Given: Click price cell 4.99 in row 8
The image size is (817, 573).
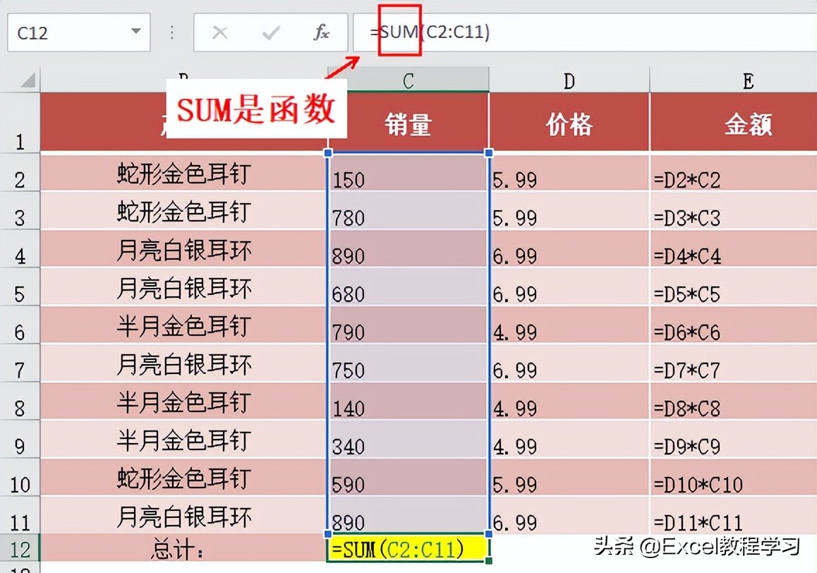Looking at the screenshot, I should [569, 401].
